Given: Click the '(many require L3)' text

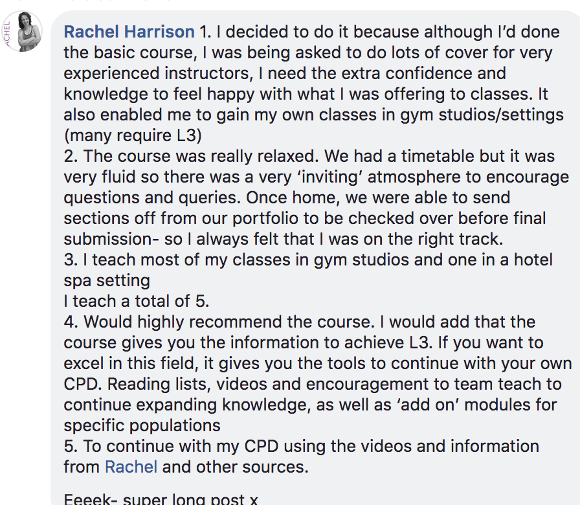Looking at the screenshot, I should pos(133,135).
